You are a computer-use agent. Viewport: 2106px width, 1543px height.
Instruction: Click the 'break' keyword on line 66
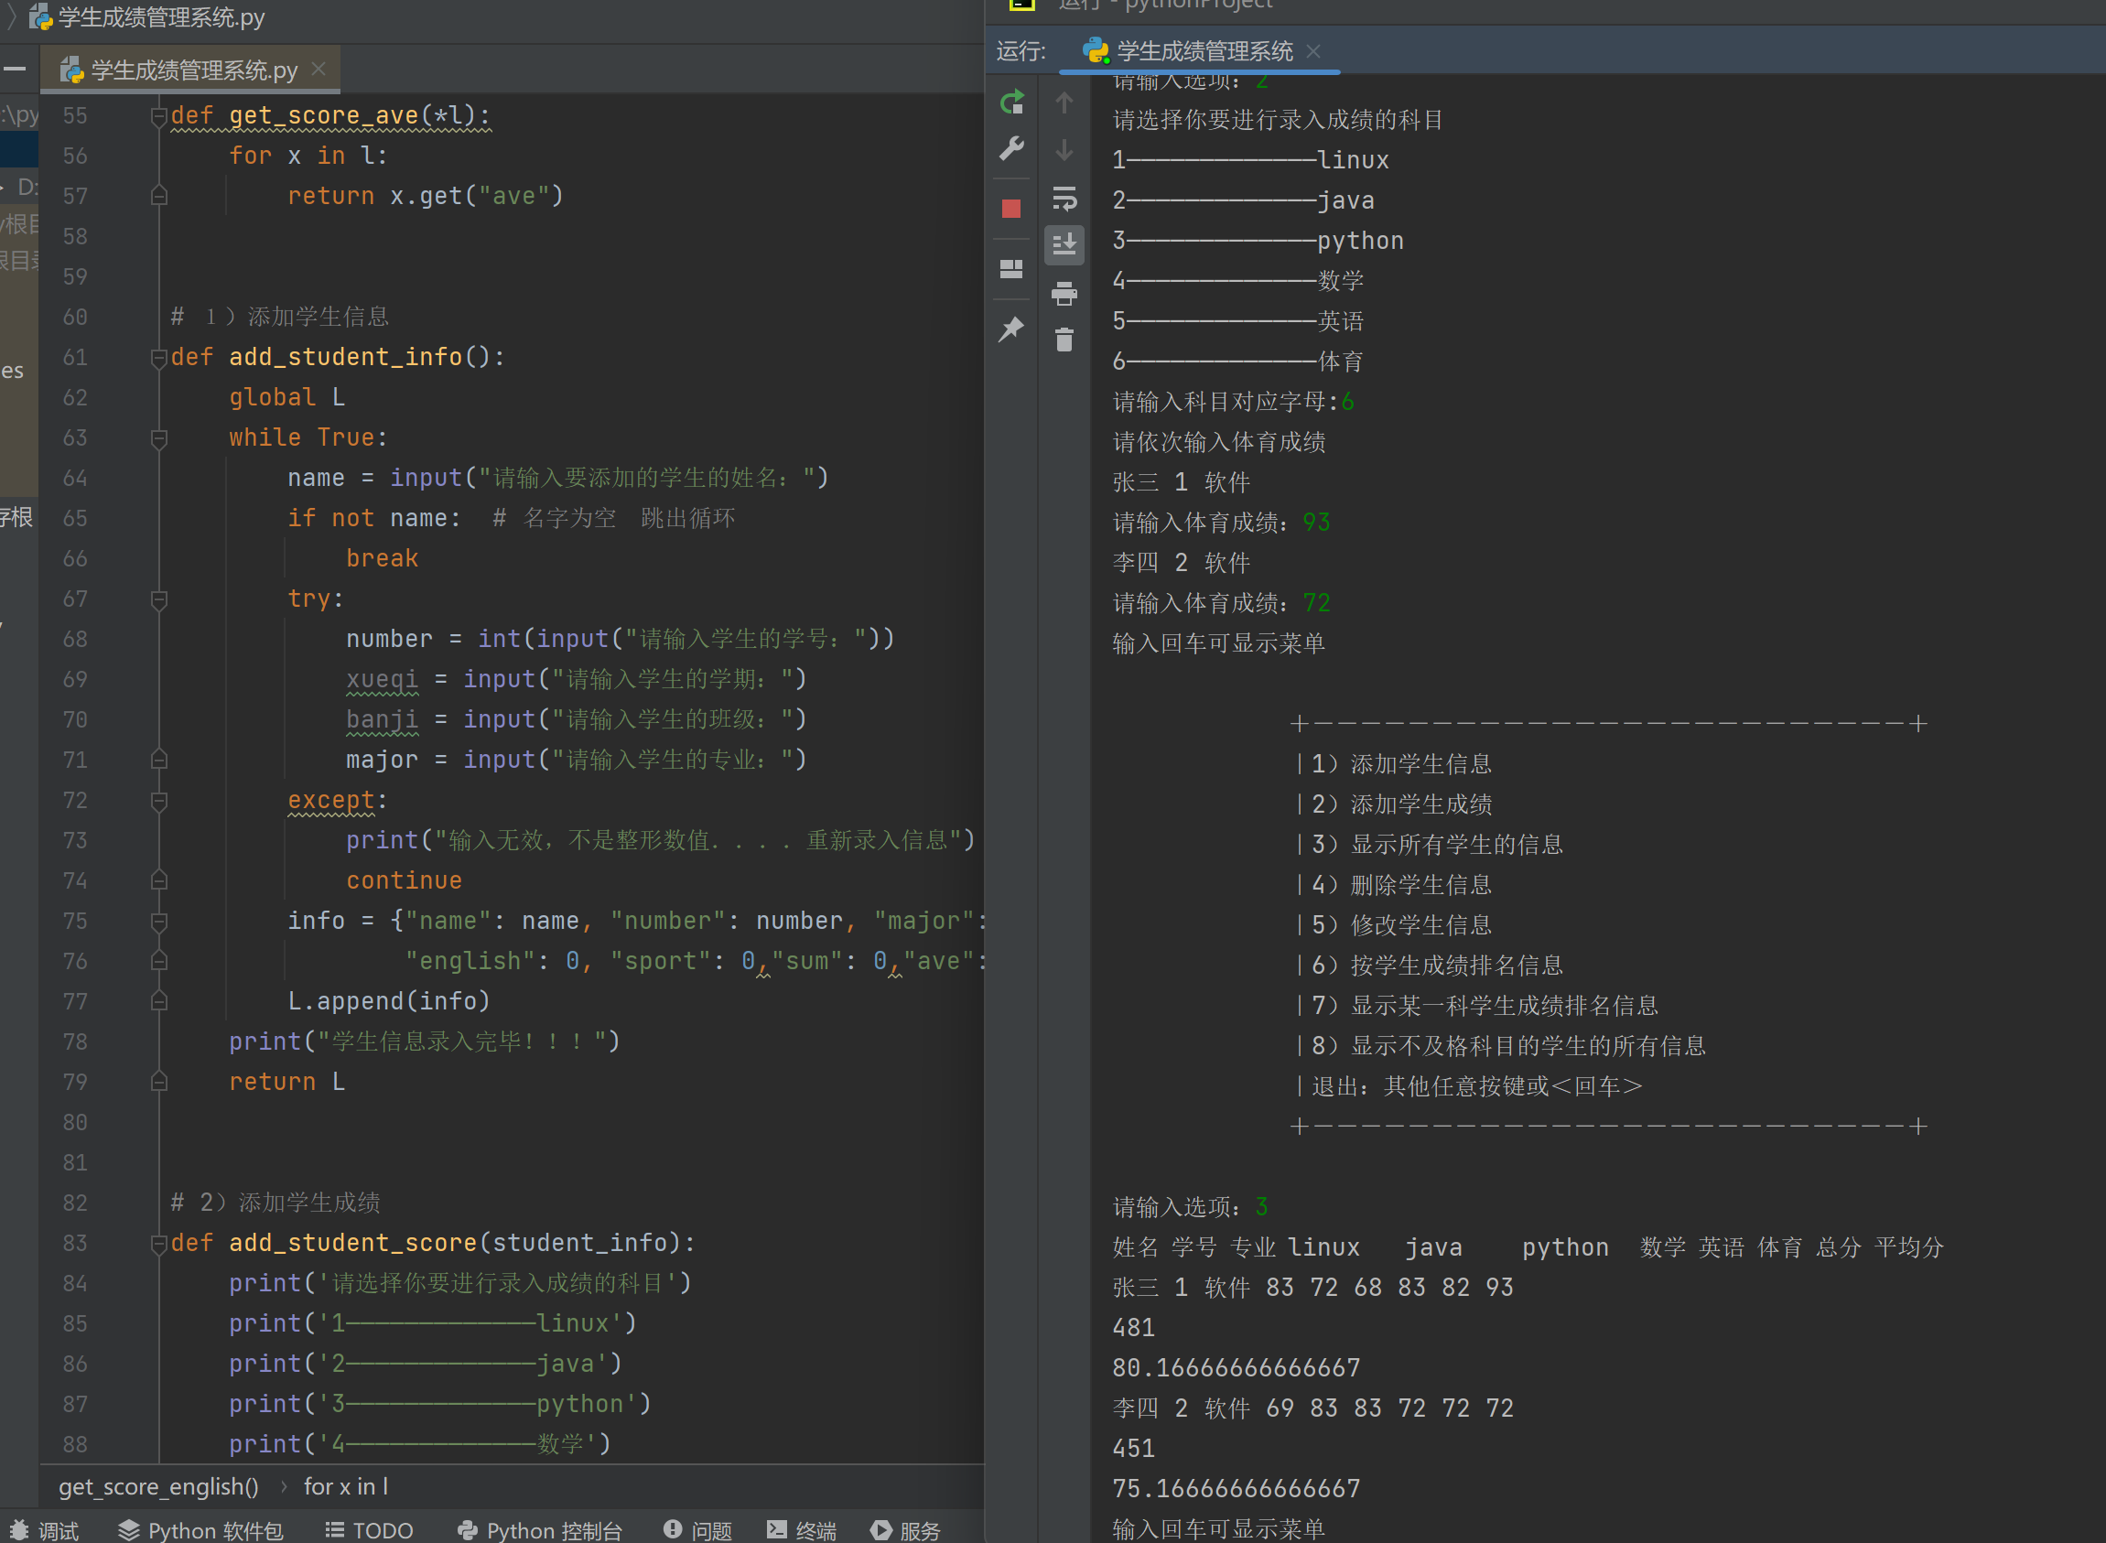382,558
